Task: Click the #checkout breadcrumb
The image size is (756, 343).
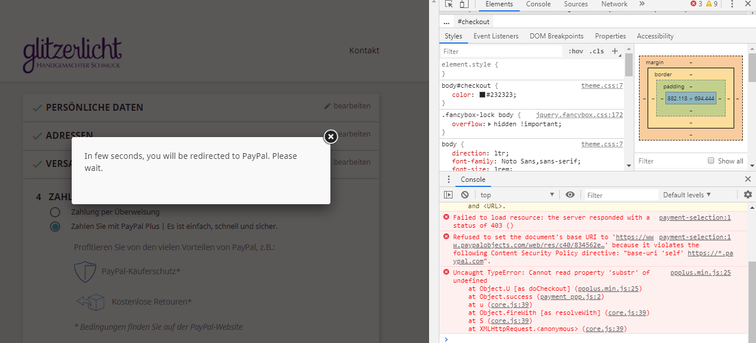Action: [474, 22]
